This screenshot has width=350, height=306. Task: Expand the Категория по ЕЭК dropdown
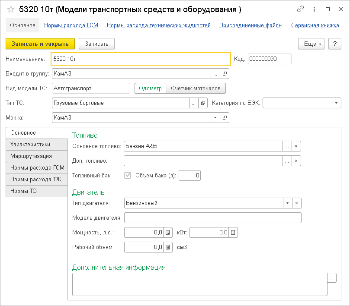(x=337, y=103)
